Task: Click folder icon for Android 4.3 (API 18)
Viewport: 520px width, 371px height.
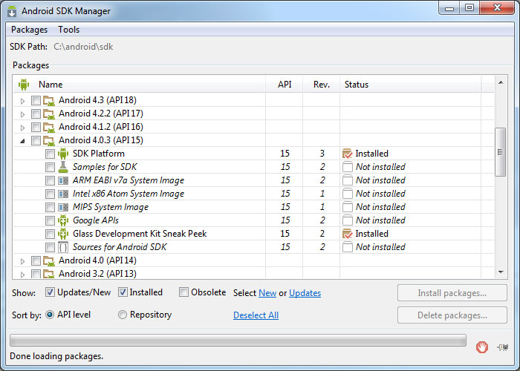Action: pyautogui.click(x=49, y=101)
